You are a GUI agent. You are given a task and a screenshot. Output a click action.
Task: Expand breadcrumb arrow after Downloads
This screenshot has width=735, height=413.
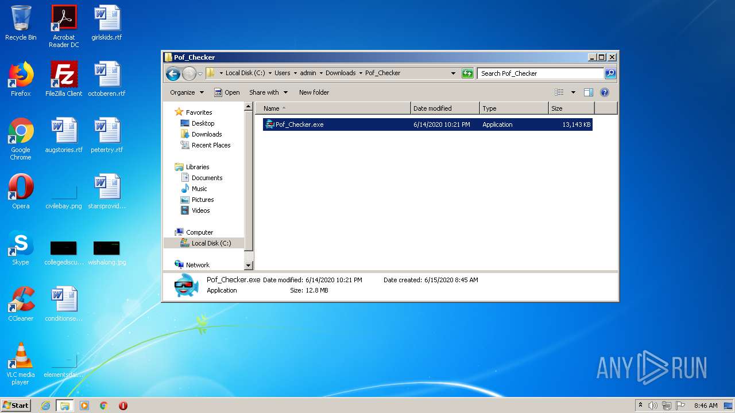point(361,73)
